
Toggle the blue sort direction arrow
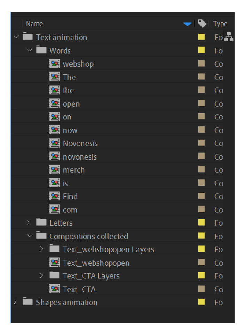187,24
